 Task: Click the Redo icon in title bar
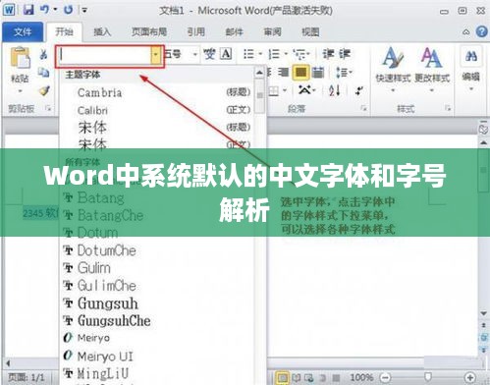click(68, 10)
